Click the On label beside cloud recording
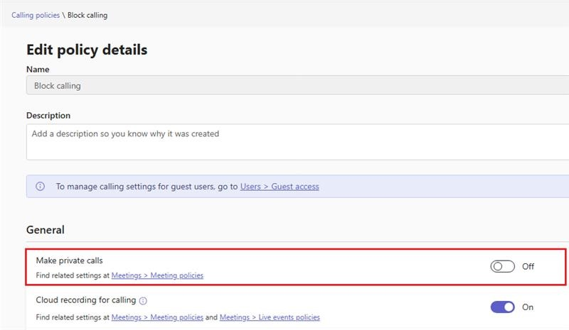The width and height of the screenshot is (569, 330). [x=528, y=307]
